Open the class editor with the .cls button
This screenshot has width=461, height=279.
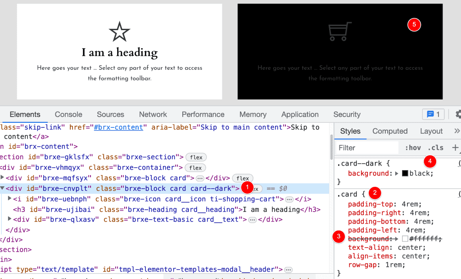[x=435, y=147]
